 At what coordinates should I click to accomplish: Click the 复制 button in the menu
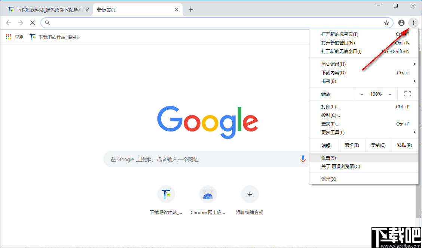pyautogui.click(x=378, y=145)
